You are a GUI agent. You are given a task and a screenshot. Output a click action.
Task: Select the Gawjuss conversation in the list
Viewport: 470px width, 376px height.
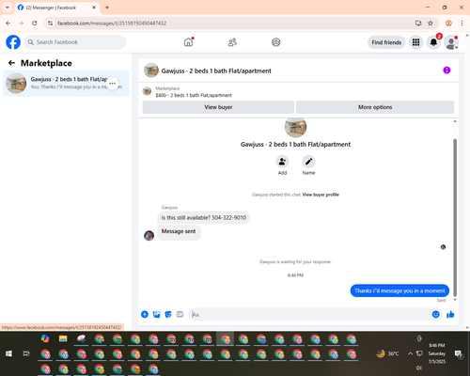[x=66, y=84]
